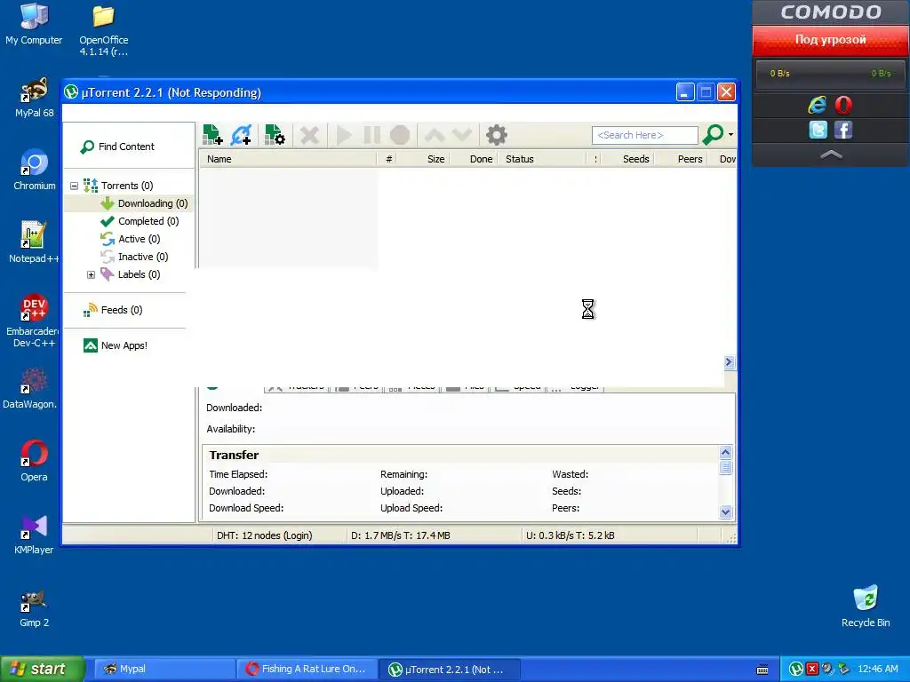Open DataWagon desktop shortcut
910x682 pixels.
click(31, 389)
